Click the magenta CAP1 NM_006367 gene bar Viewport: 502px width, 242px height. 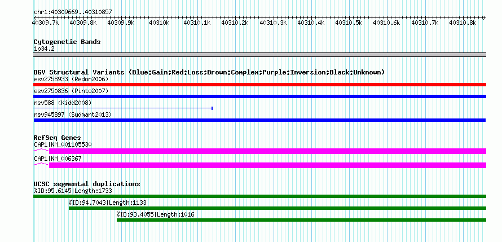click(x=268, y=165)
